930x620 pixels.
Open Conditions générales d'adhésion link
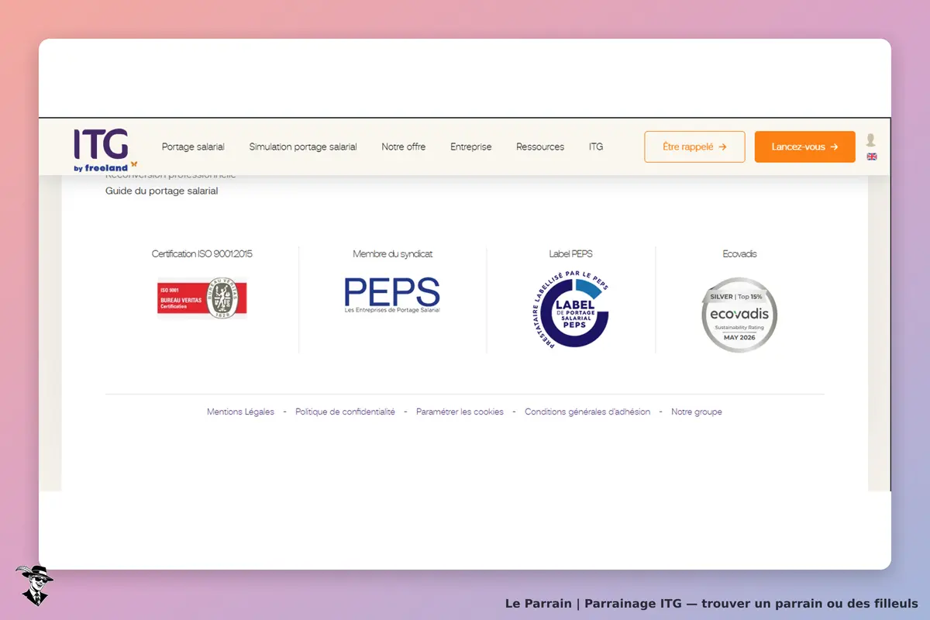(587, 412)
